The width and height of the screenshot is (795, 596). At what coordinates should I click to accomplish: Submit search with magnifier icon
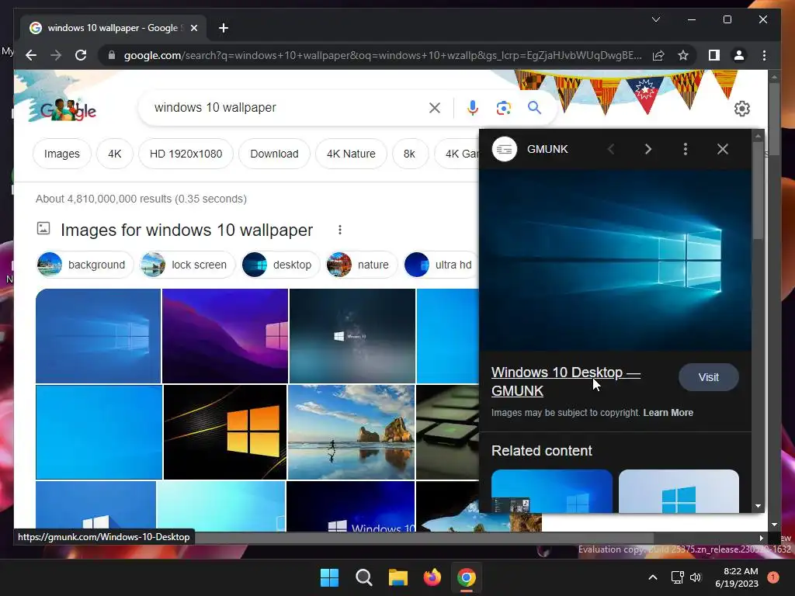[534, 107]
